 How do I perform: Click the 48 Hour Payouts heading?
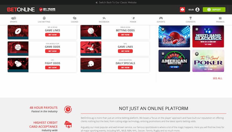pyautogui.click(x=44, y=108)
